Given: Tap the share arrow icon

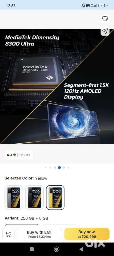Looking at the screenshot, I should [105, 31].
